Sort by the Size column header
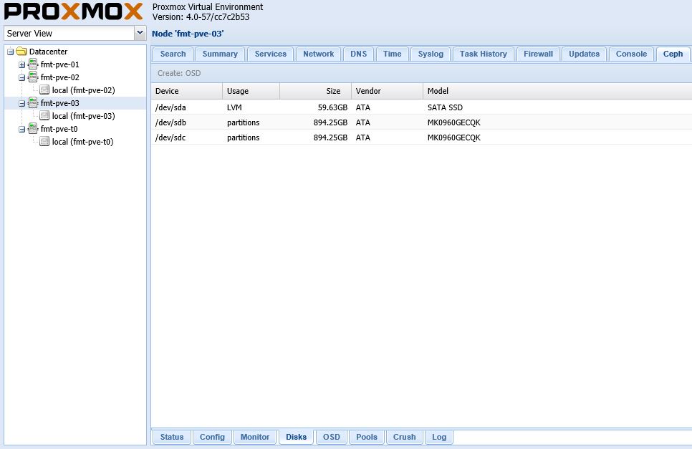Image resolution: width=692 pixels, height=449 pixels. click(x=315, y=91)
